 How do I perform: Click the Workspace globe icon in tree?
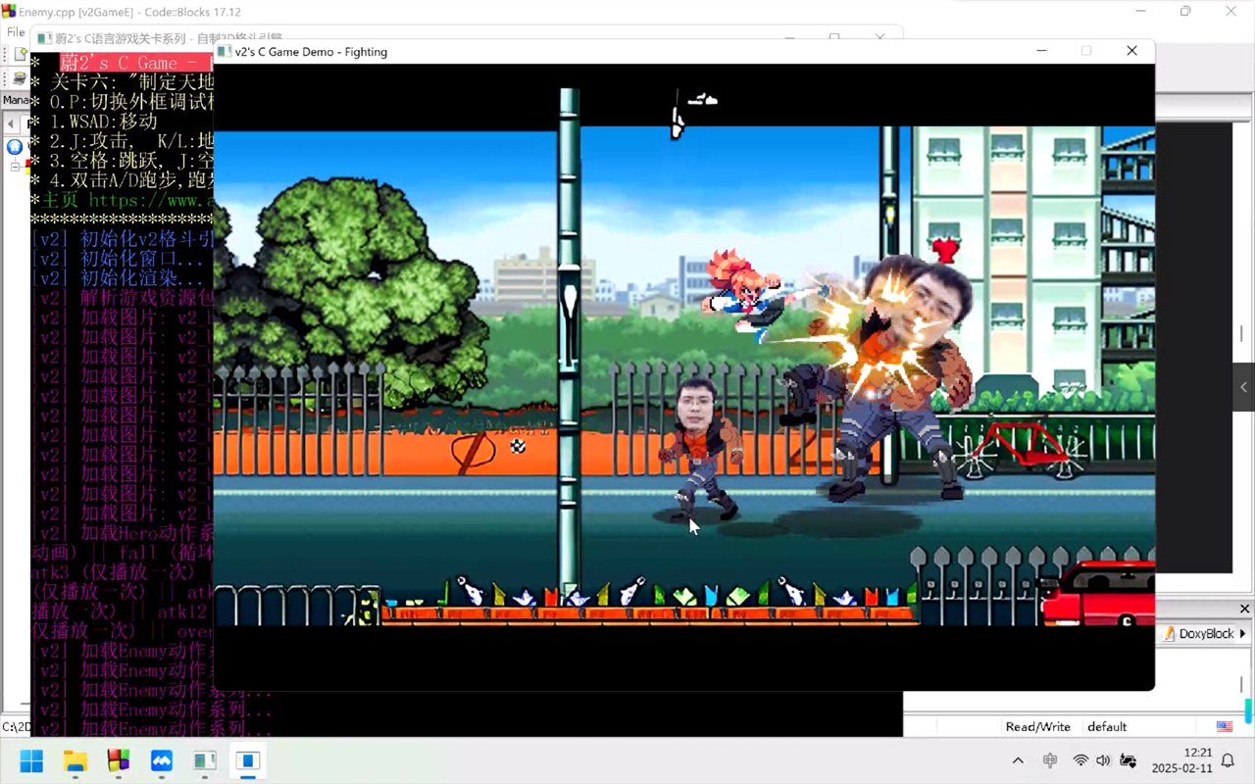[15, 147]
